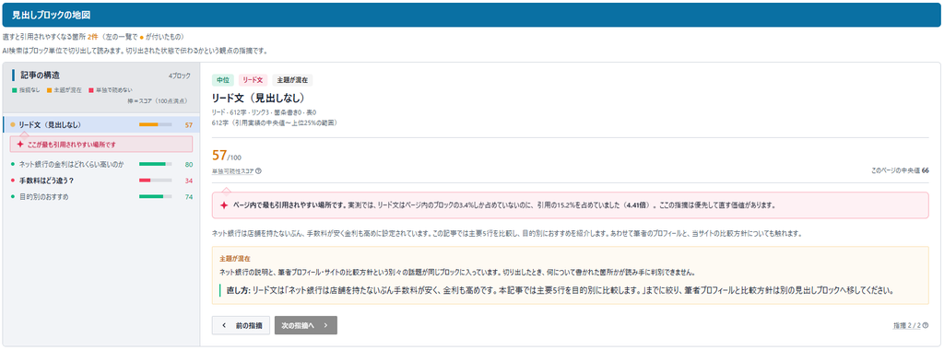Select ネット銀行の金利はどれくらい高いのか block

coord(101,164)
